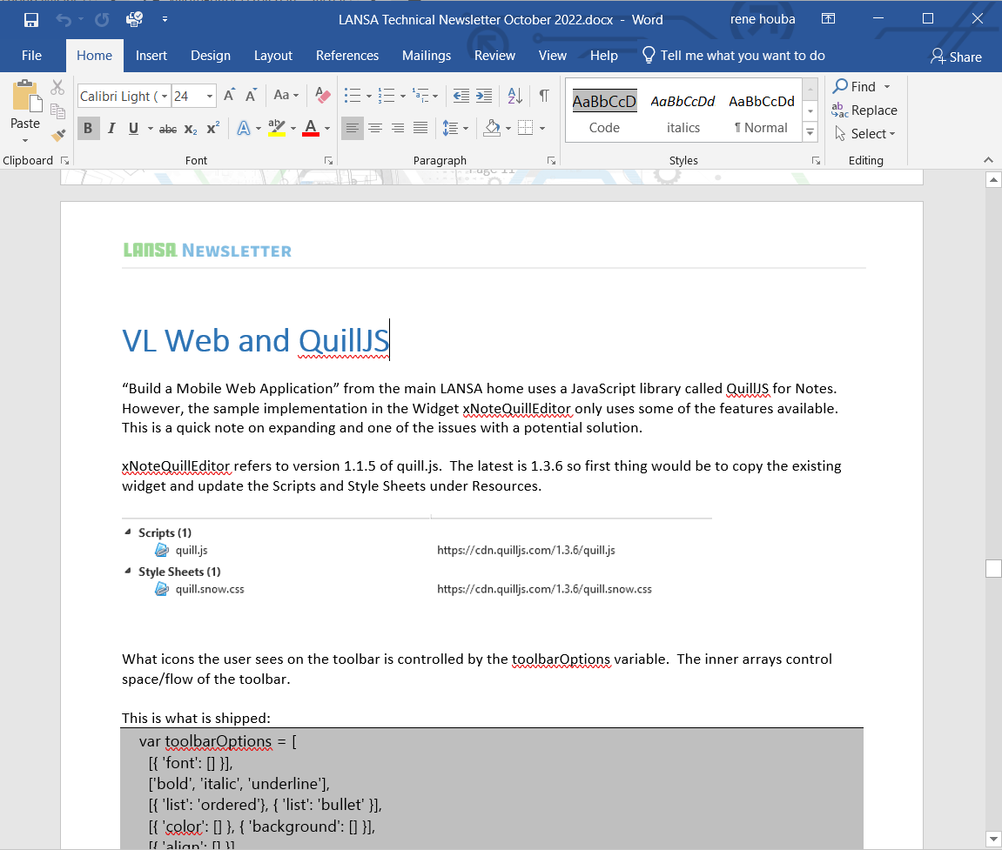Screen dimensions: 1002x850
Task: Open the Borders dropdown arrow
Action: click(542, 129)
